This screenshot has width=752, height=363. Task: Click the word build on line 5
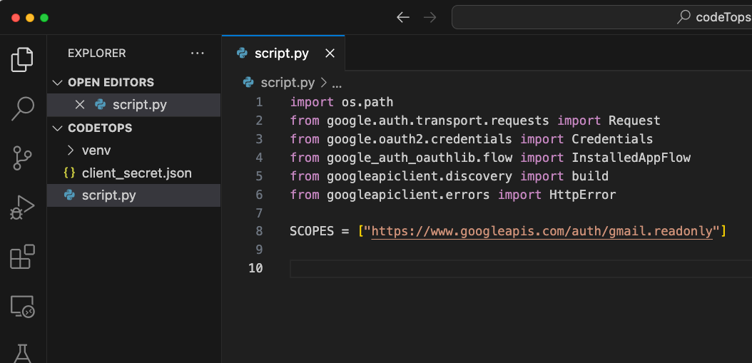(590, 176)
